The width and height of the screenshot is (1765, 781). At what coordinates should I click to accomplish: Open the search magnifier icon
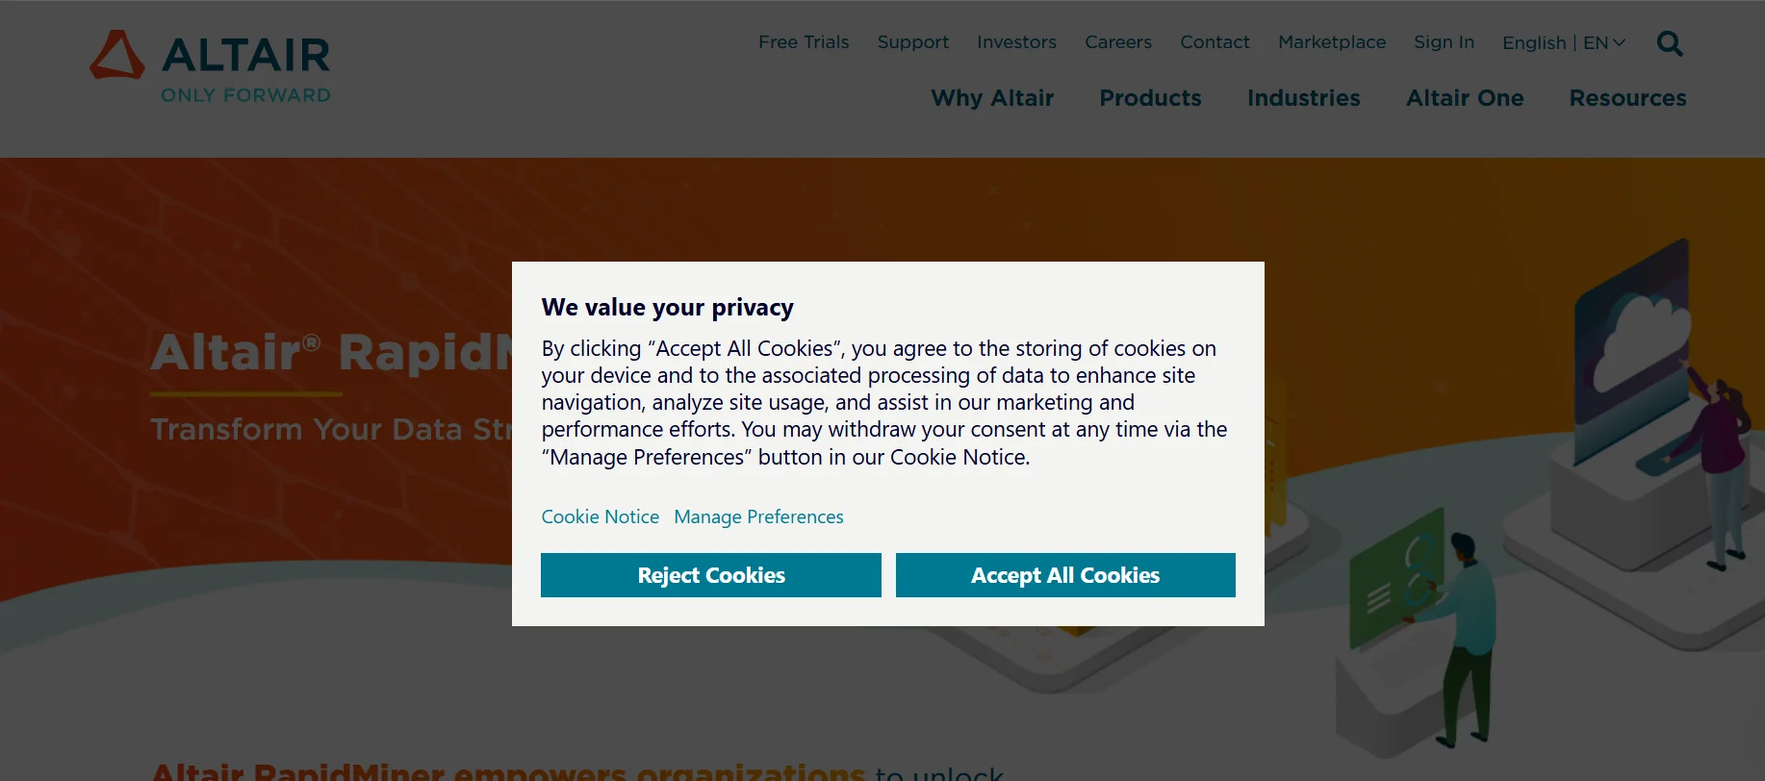point(1670,43)
